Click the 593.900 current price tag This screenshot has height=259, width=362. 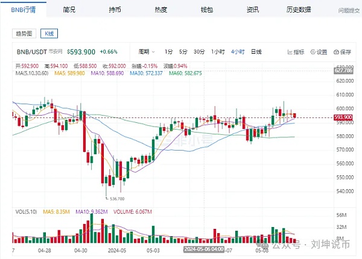[342, 117]
